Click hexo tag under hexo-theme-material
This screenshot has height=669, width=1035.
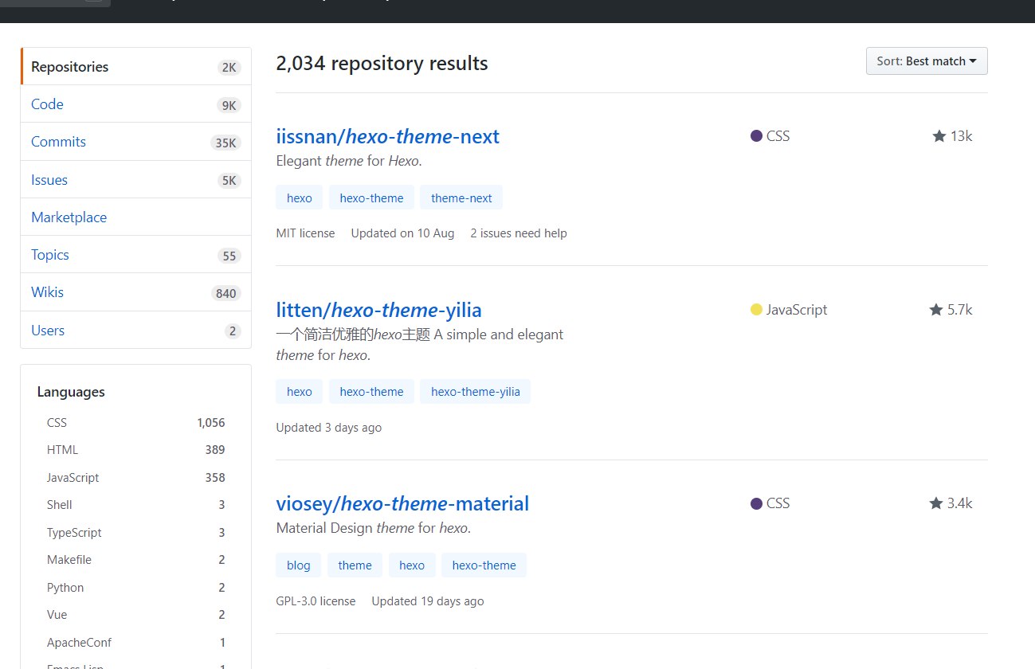click(412, 565)
